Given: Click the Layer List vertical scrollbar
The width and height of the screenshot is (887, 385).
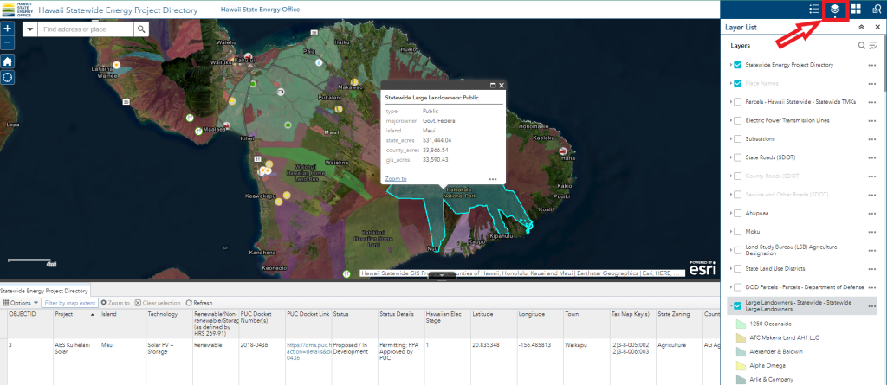Looking at the screenshot, I should point(884,62).
